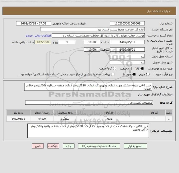Click the price validity date 1402/06/01 field
This screenshot has width=179, height=173.
pyautogui.click(x=127, y=49)
